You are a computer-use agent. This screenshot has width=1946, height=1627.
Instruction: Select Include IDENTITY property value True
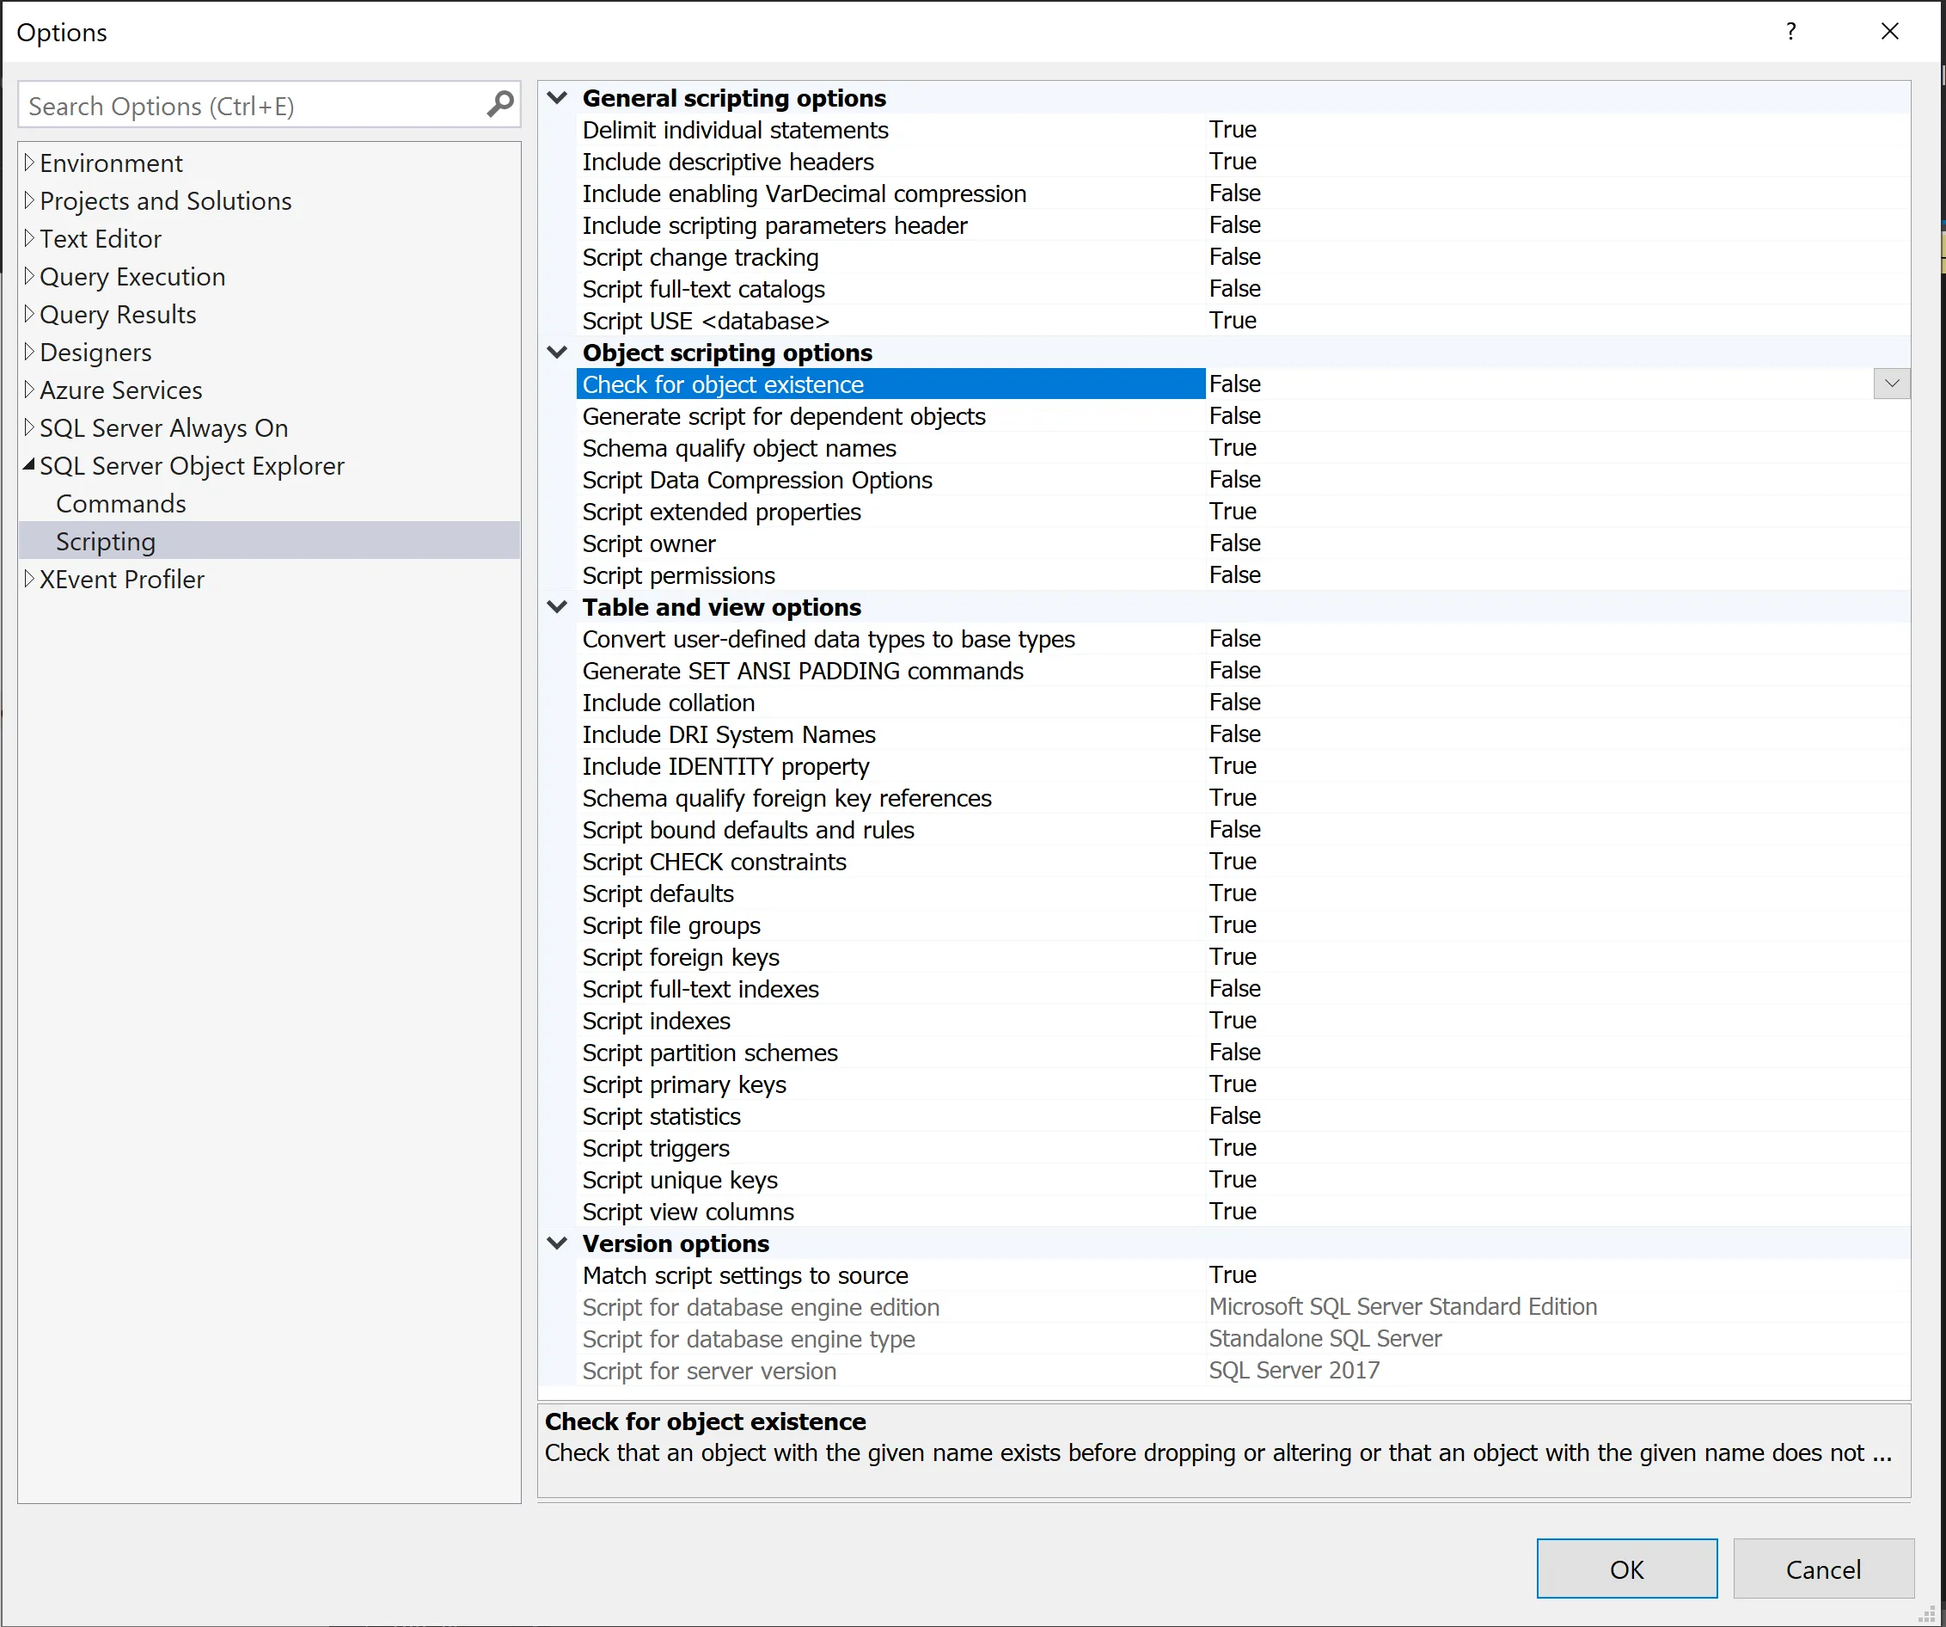point(1233,765)
